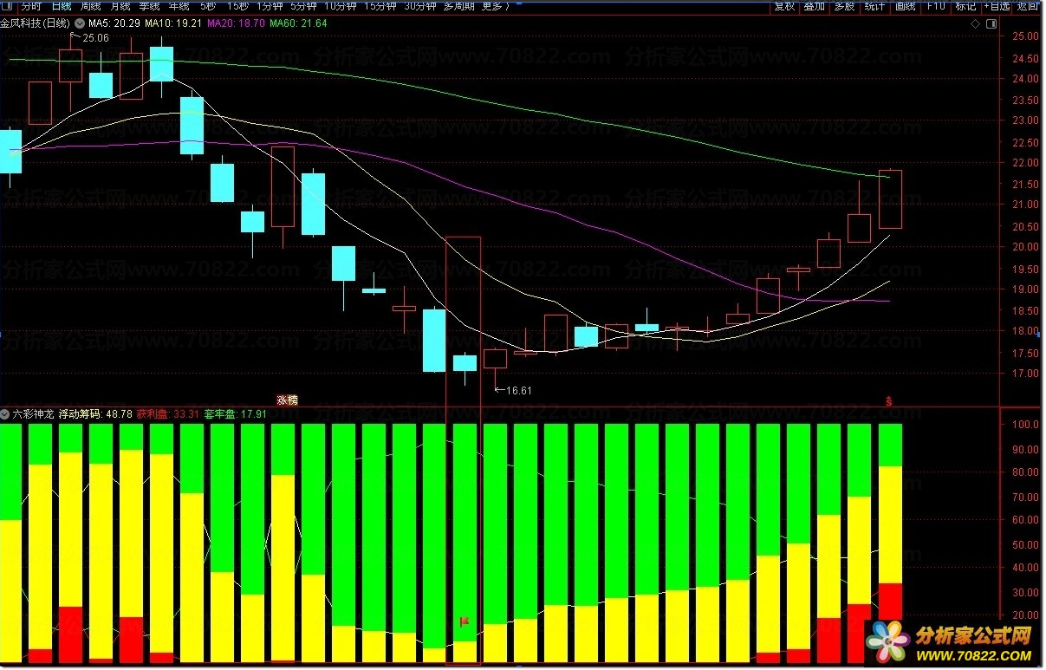This screenshot has height=670, width=1046.
Task: Click the 浮动筹码: 48.78 value
Action: [x=95, y=414]
